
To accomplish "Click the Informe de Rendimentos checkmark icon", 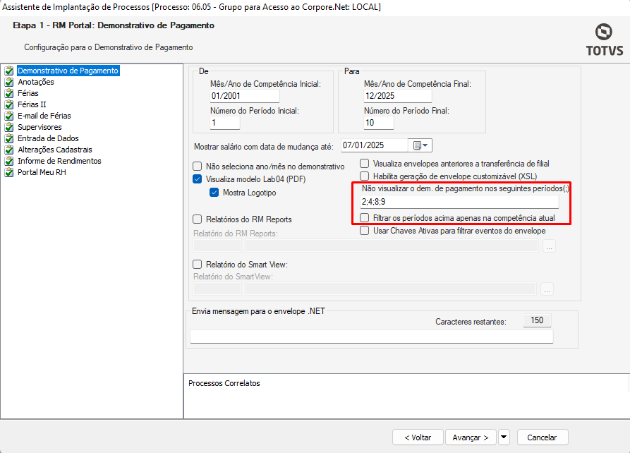I will (9, 161).
